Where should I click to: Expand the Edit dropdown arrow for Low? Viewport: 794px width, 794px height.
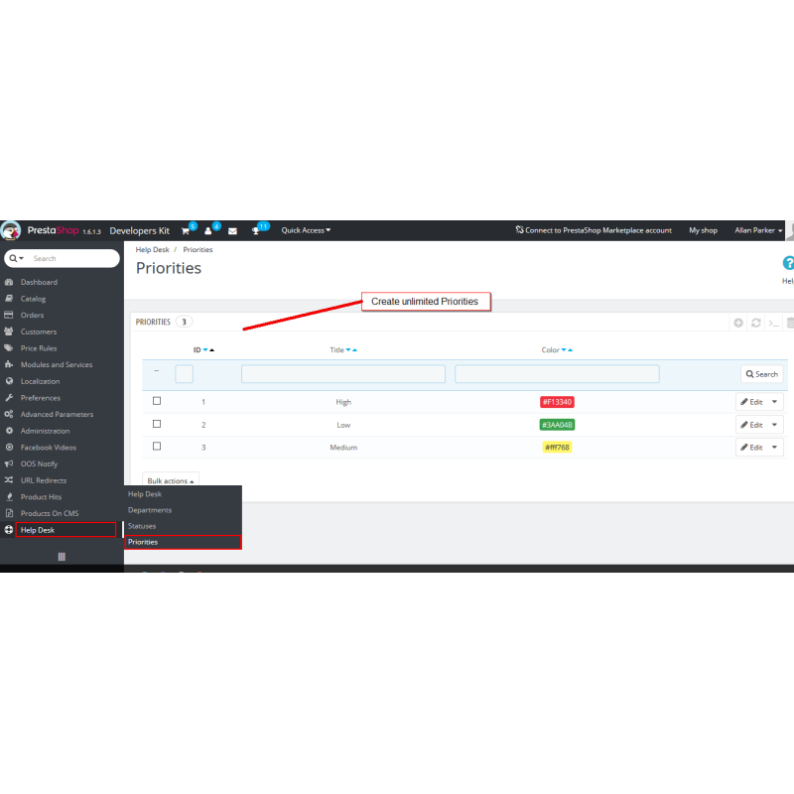775,425
